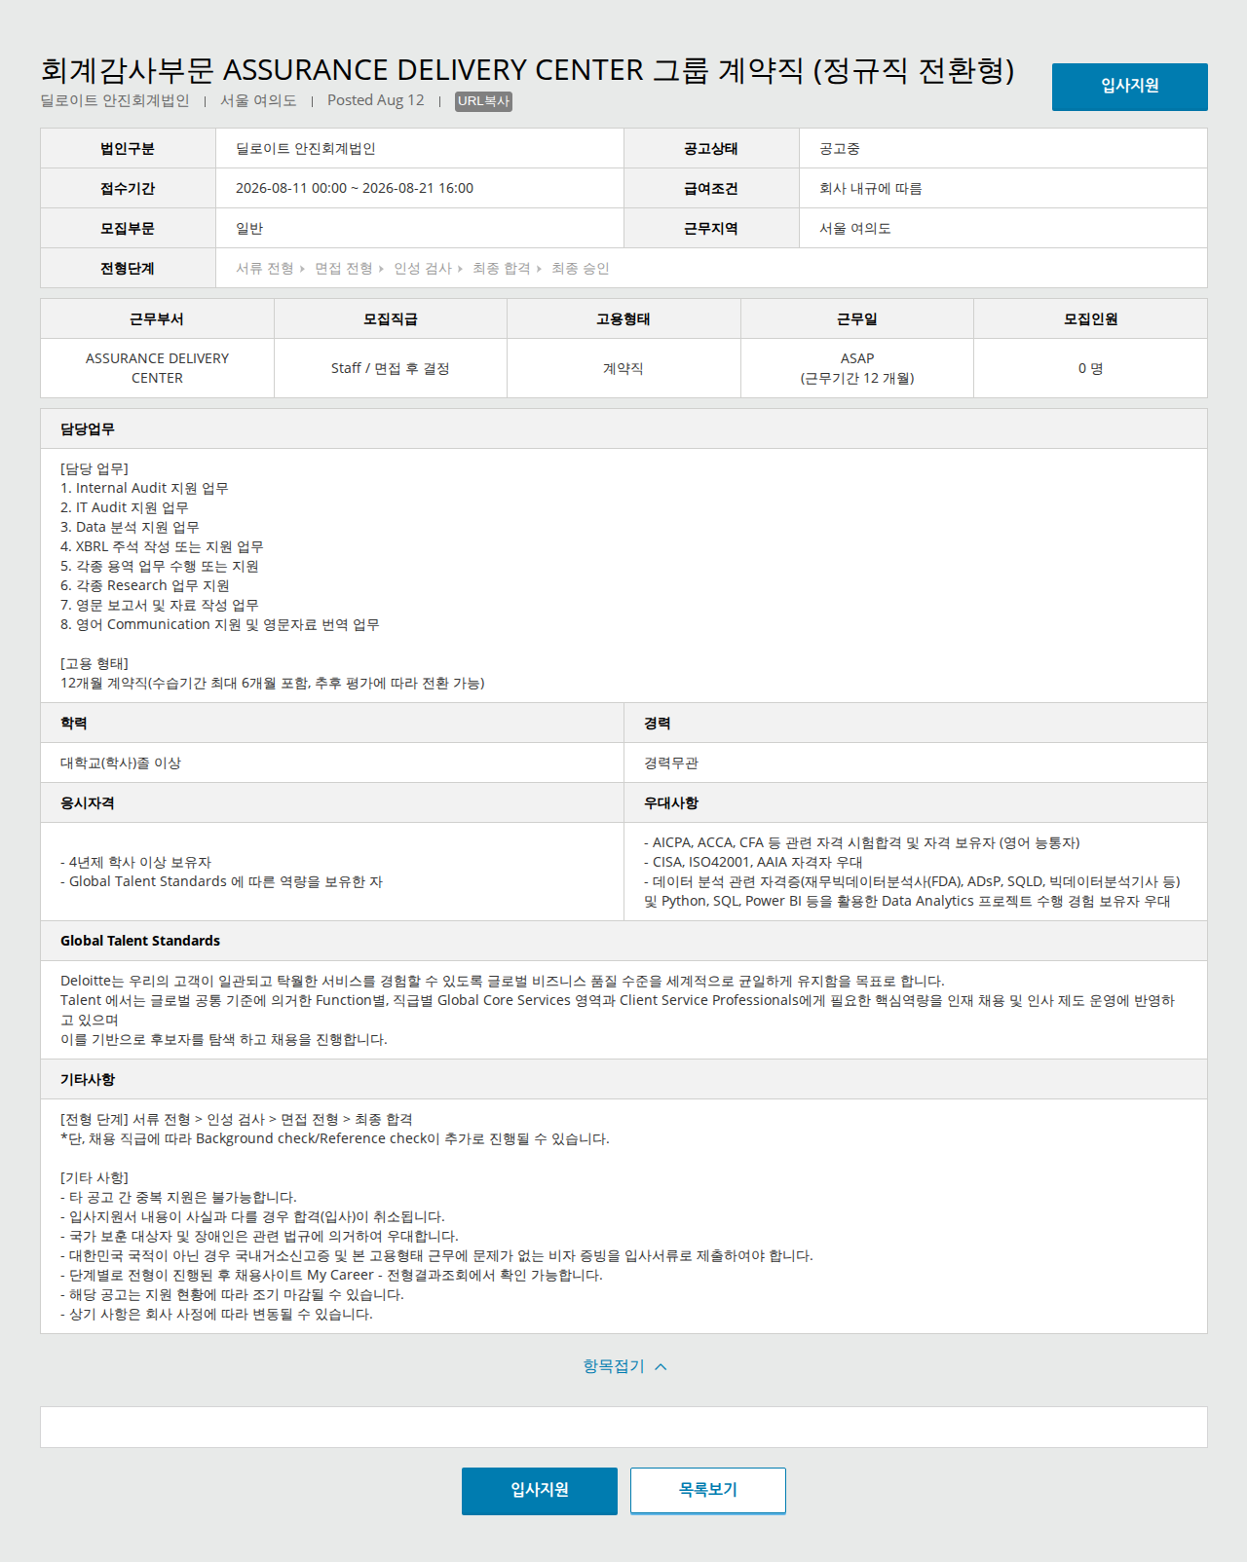Click 모집직급 column header
The width and height of the screenshot is (1247, 1562).
tap(391, 319)
